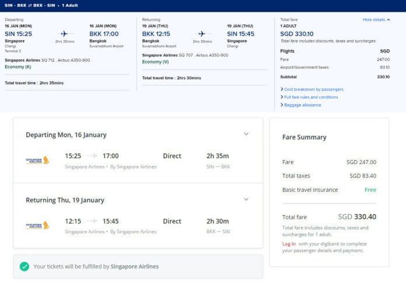Image resolution: width=406 pixels, height=281 pixels.
Task: Click the 1 Adult text in the header bar
Action: [x=69, y=5]
